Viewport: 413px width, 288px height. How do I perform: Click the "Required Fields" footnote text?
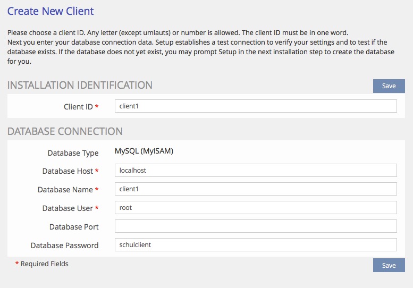(x=45, y=264)
